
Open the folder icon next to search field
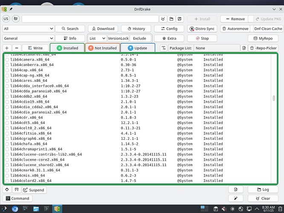[x=171, y=19]
